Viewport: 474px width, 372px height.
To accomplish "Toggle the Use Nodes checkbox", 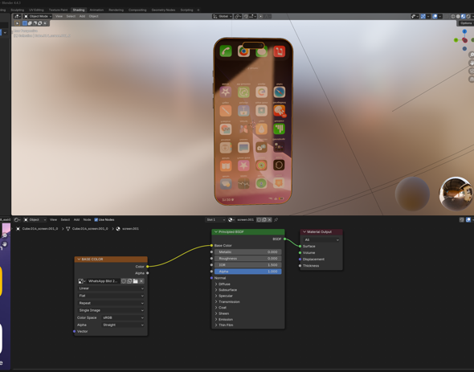I will (96, 220).
